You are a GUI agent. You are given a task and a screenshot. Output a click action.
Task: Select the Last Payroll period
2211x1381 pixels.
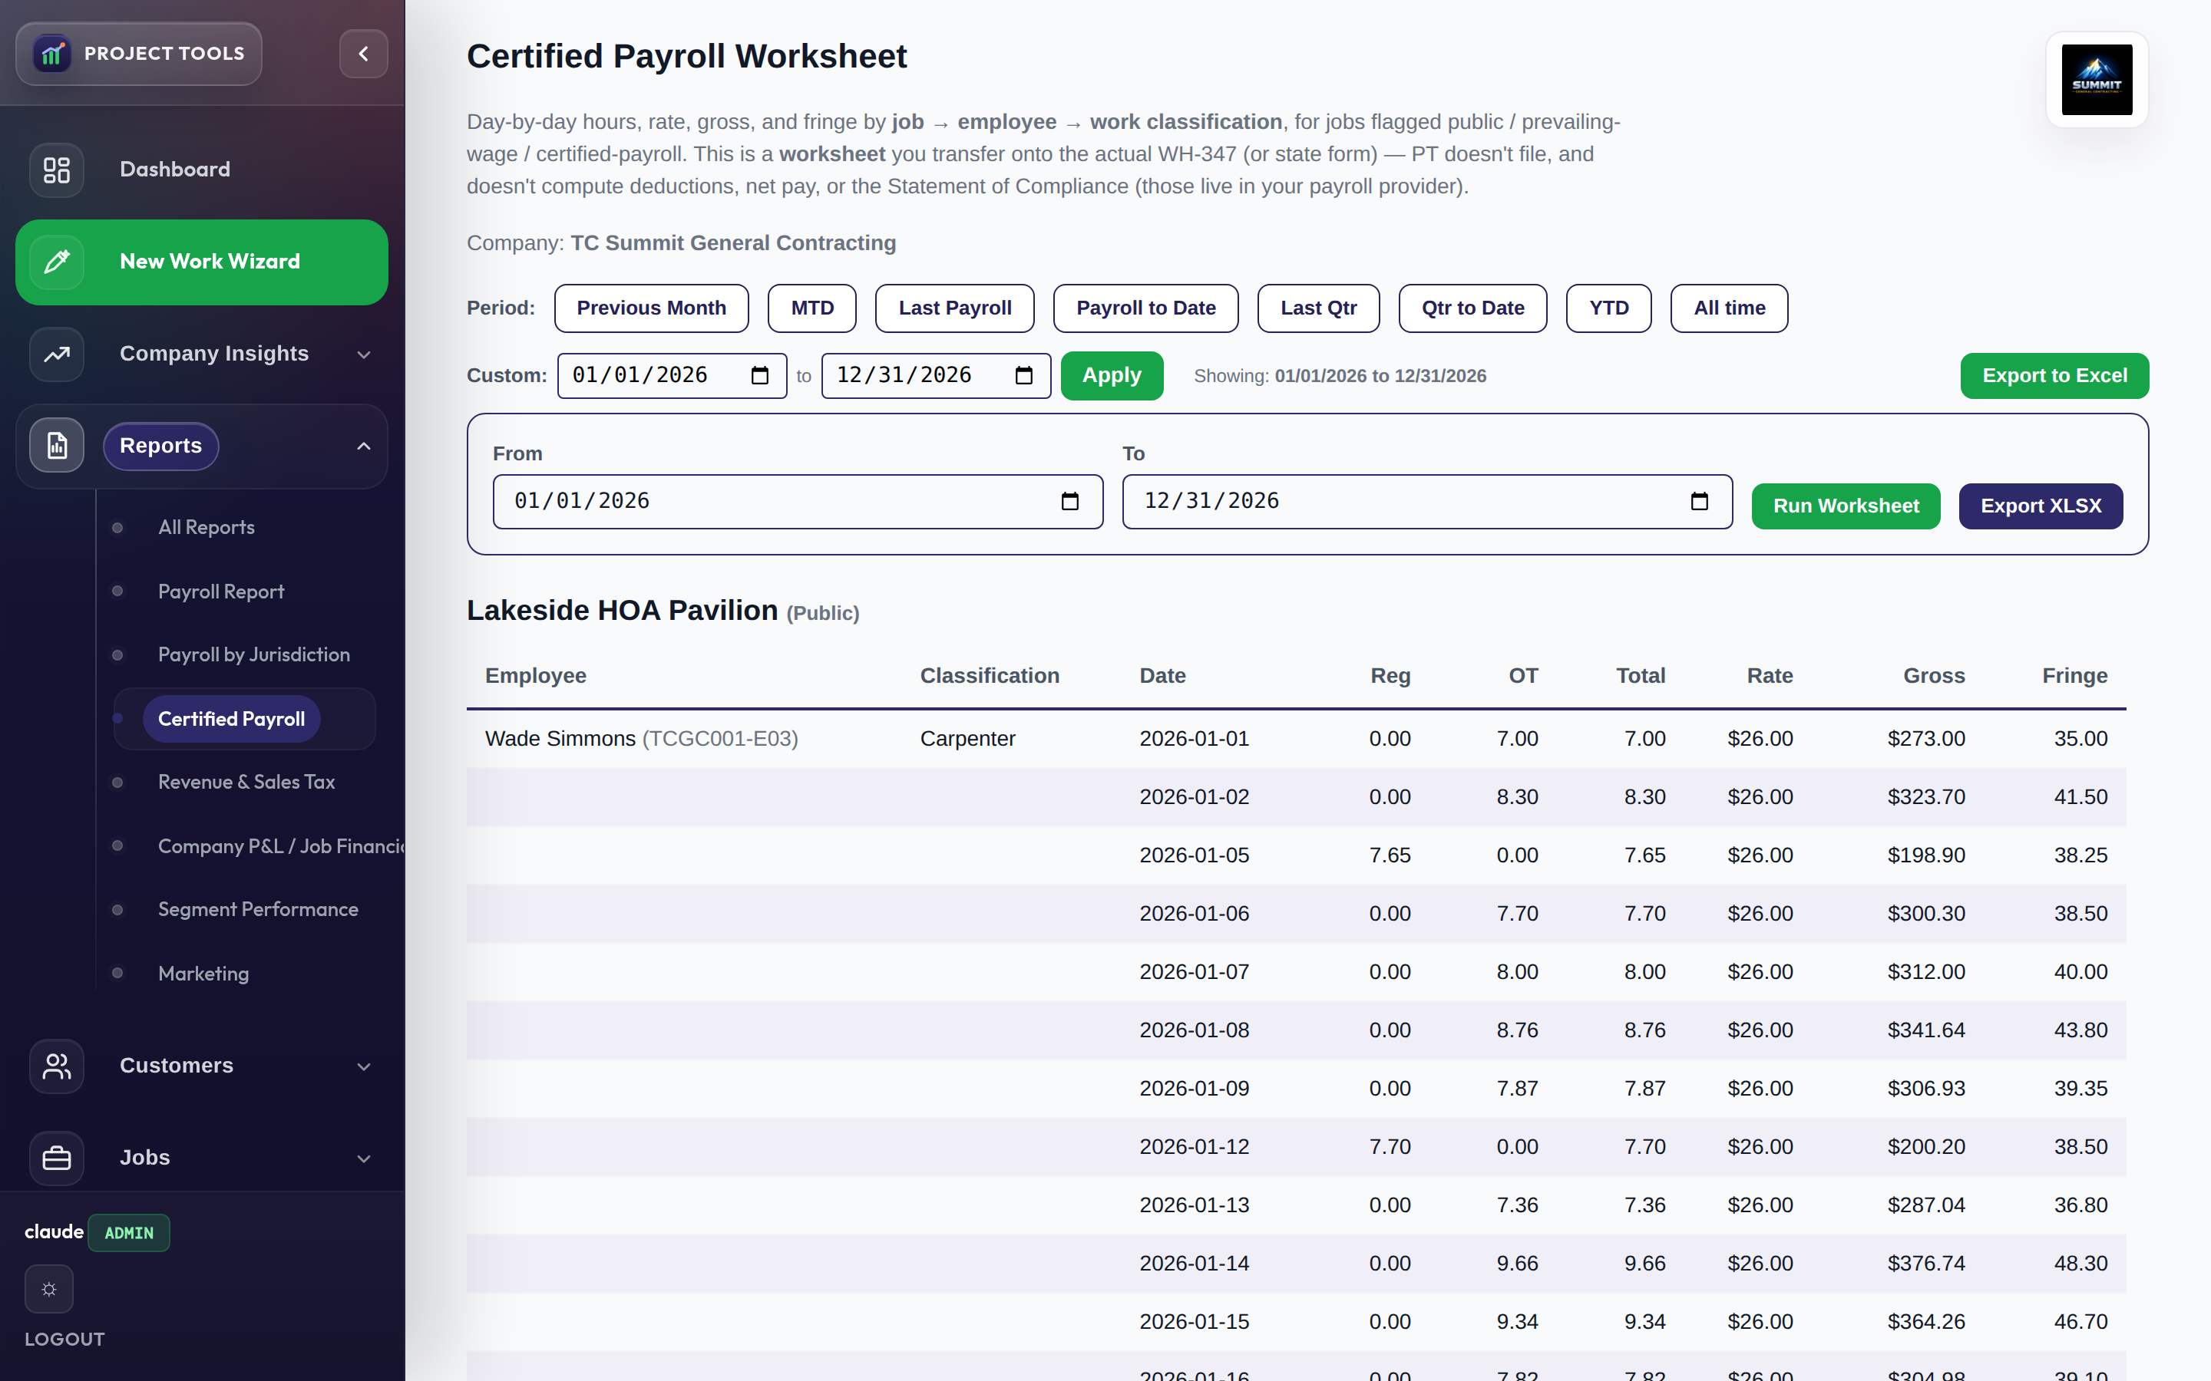pos(955,308)
